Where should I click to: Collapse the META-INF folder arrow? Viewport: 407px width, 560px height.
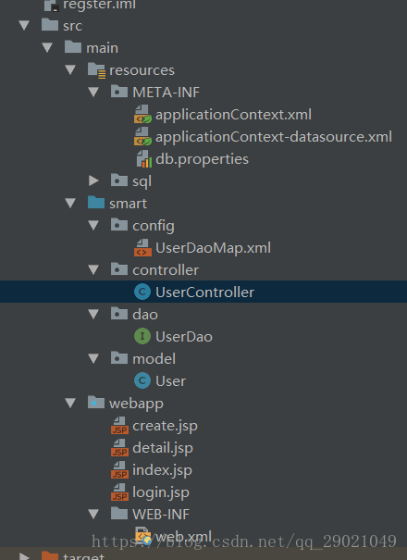(x=93, y=93)
